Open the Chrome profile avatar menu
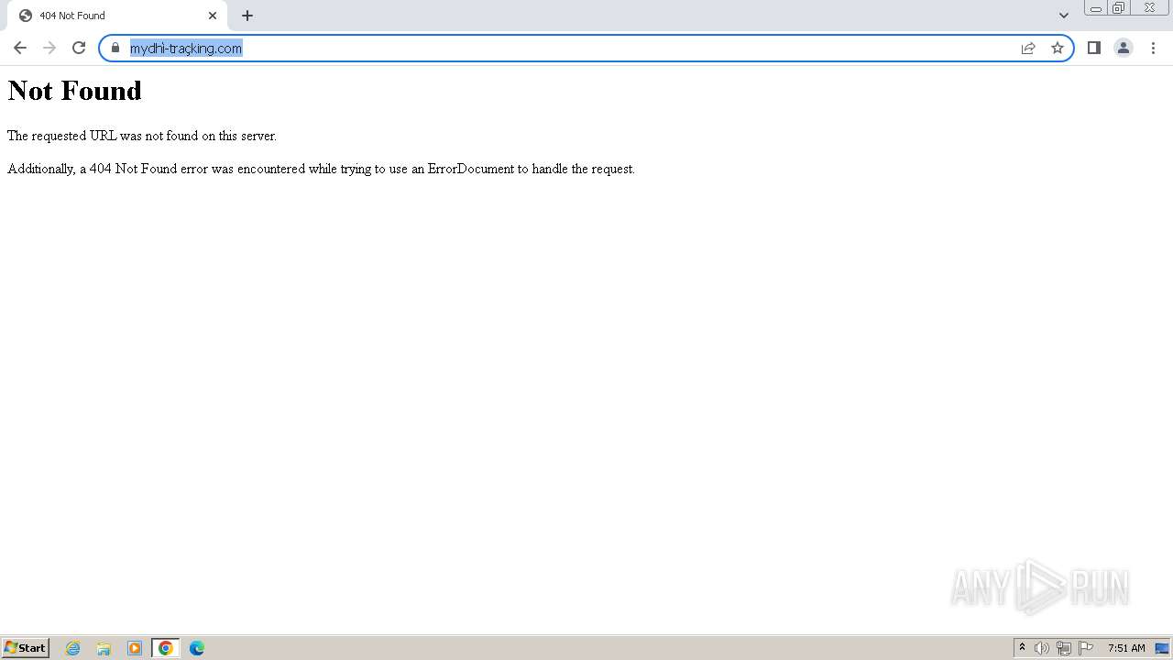The image size is (1173, 660). (1124, 48)
